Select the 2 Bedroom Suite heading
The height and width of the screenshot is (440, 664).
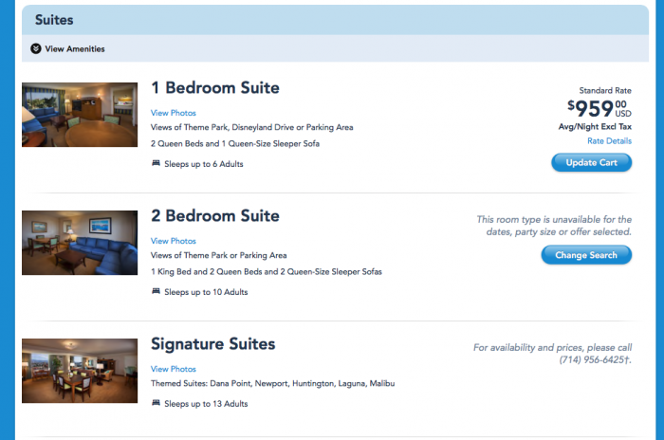click(215, 215)
